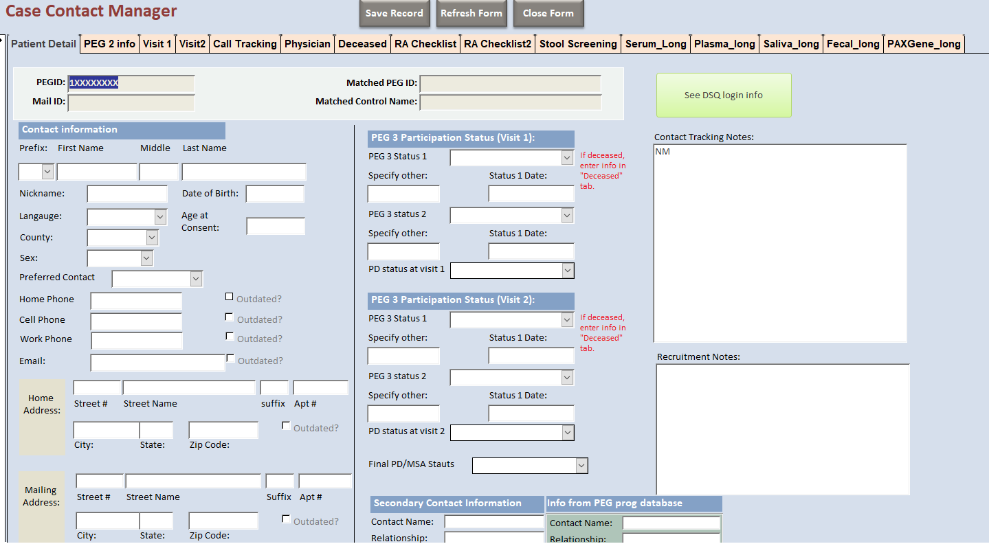The height and width of the screenshot is (544, 989).
Task: Click into the Recruitment Notes box
Action: tap(782, 429)
